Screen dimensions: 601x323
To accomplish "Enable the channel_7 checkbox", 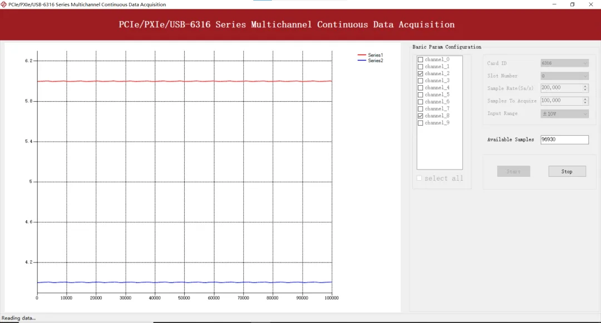I will (x=421, y=109).
